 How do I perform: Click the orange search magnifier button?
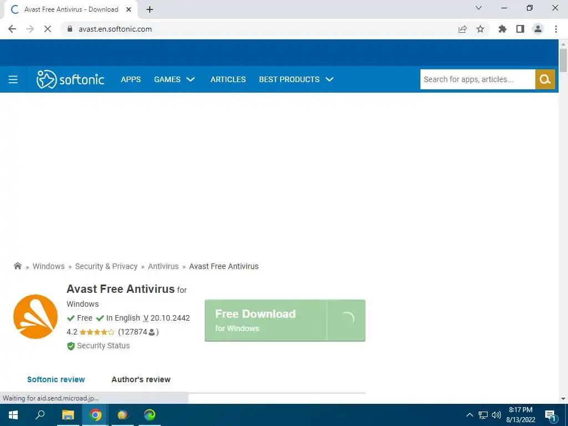pos(545,79)
